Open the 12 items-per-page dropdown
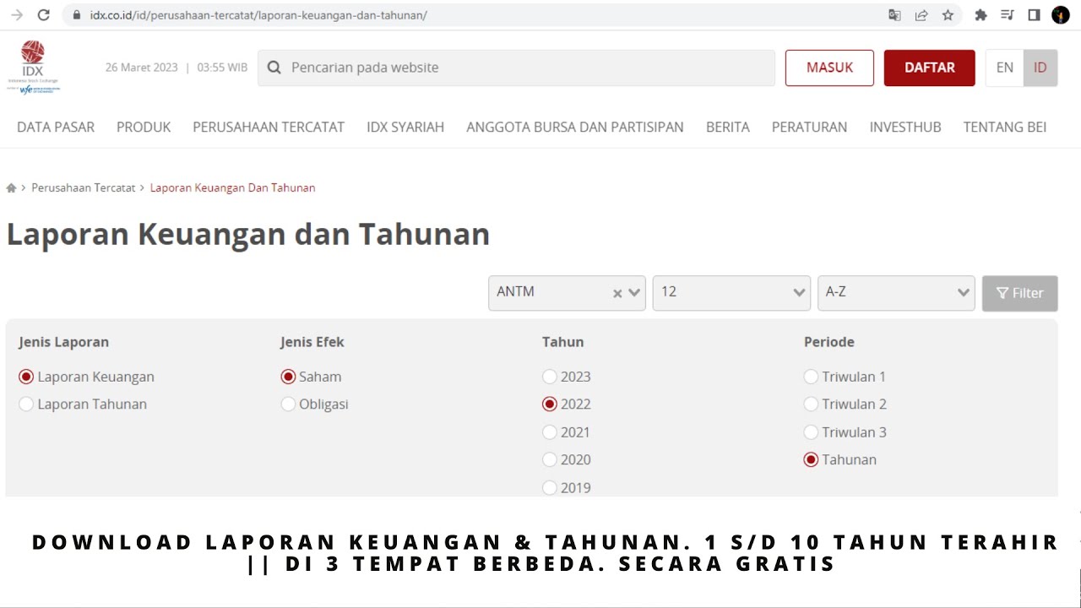Image resolution: width=1081 pixels, height=608 pixels. 731,293
